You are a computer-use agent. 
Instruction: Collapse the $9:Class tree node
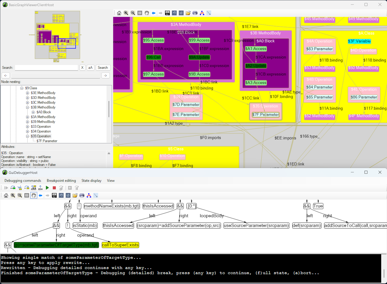coord(22,88)
